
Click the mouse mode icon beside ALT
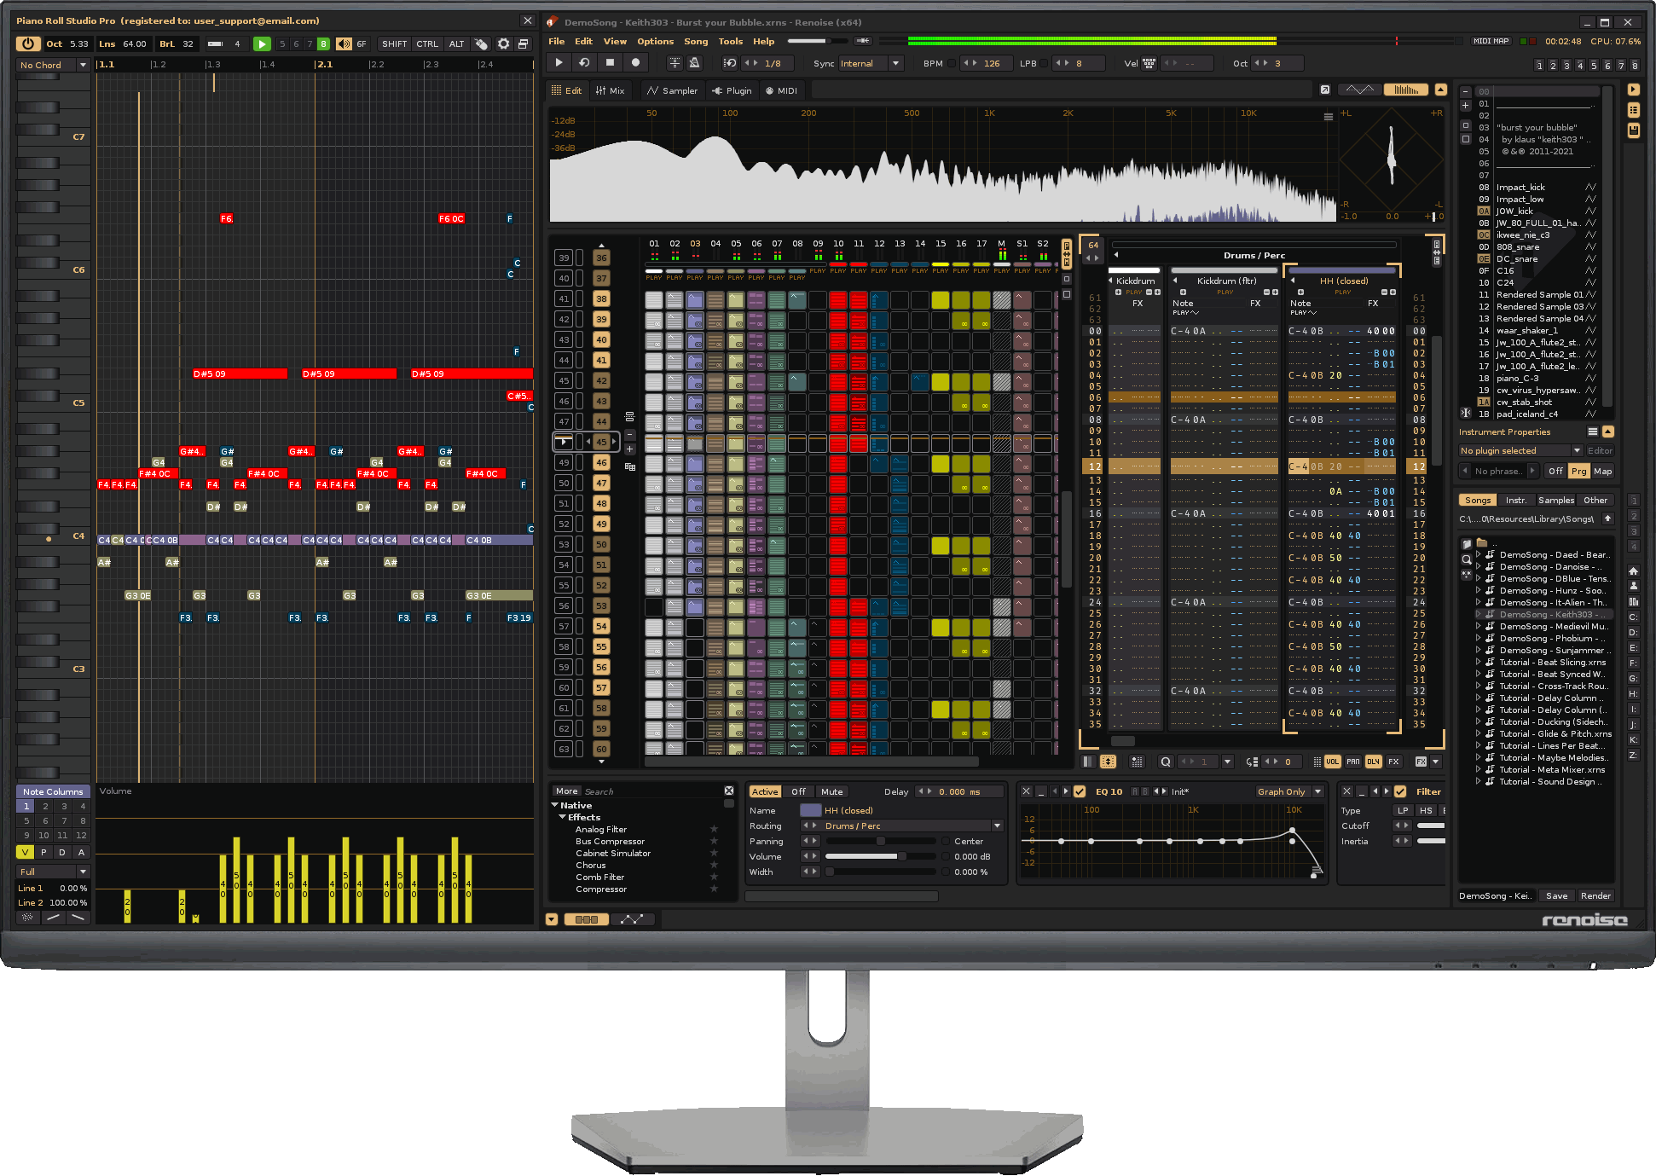[482, 43]
